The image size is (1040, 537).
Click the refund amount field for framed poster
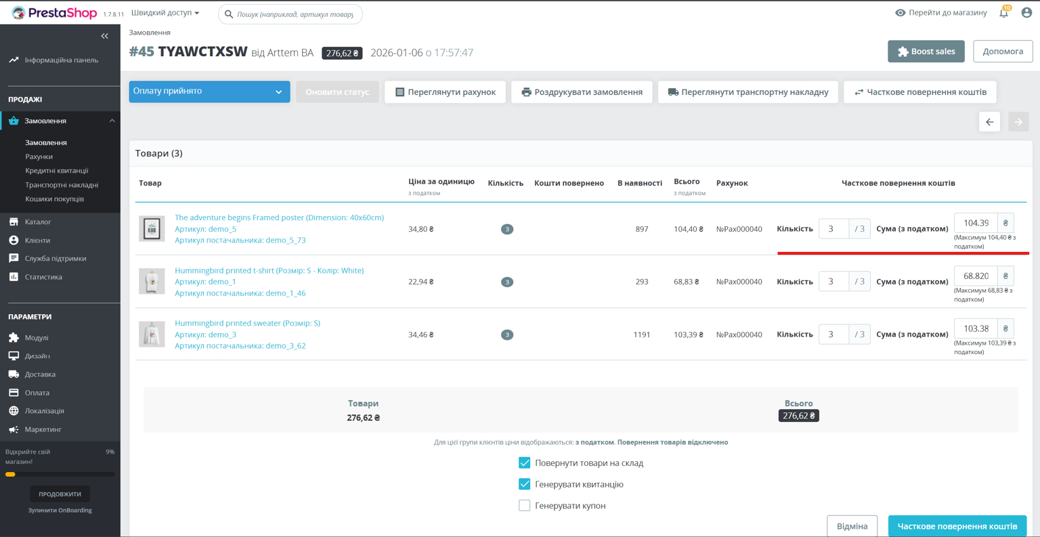pos(975,223)
